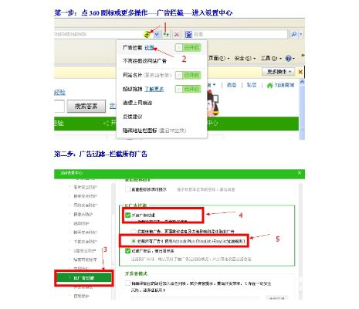Select 不再拦截该网站广告 menu entry
The image size is (359, 309).
[144, 61]
